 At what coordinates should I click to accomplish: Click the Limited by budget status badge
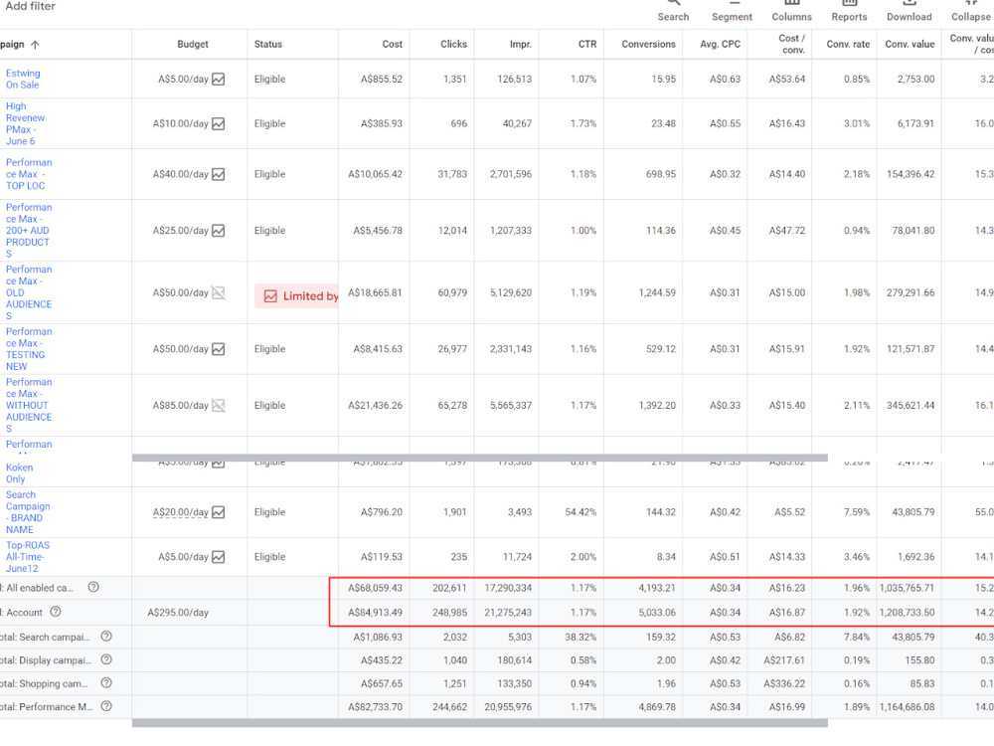pos(296,296)
